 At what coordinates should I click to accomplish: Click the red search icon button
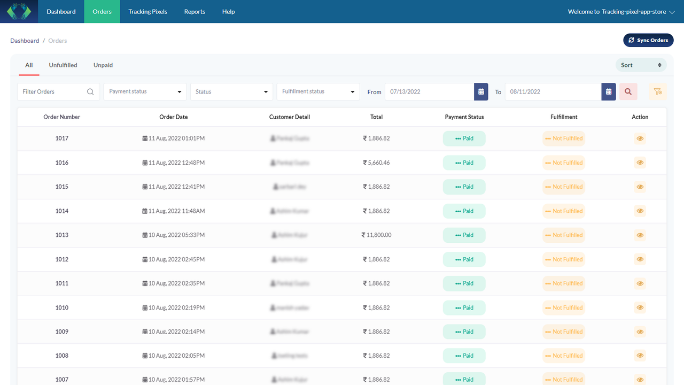pos(628,91)
